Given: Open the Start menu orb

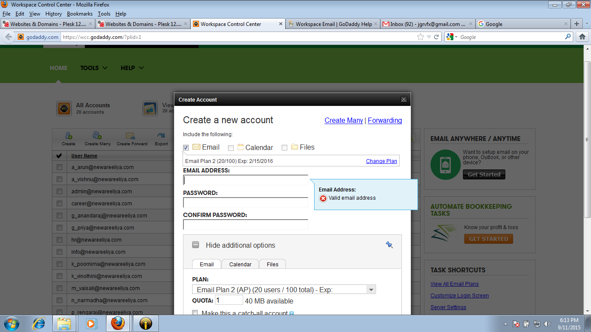Looking at the screenshot, I should [x=11, y=323].
